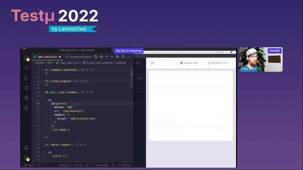Expand the folded 'using plugins' test block
Screen dimensions: 303x170
[43, 81]
